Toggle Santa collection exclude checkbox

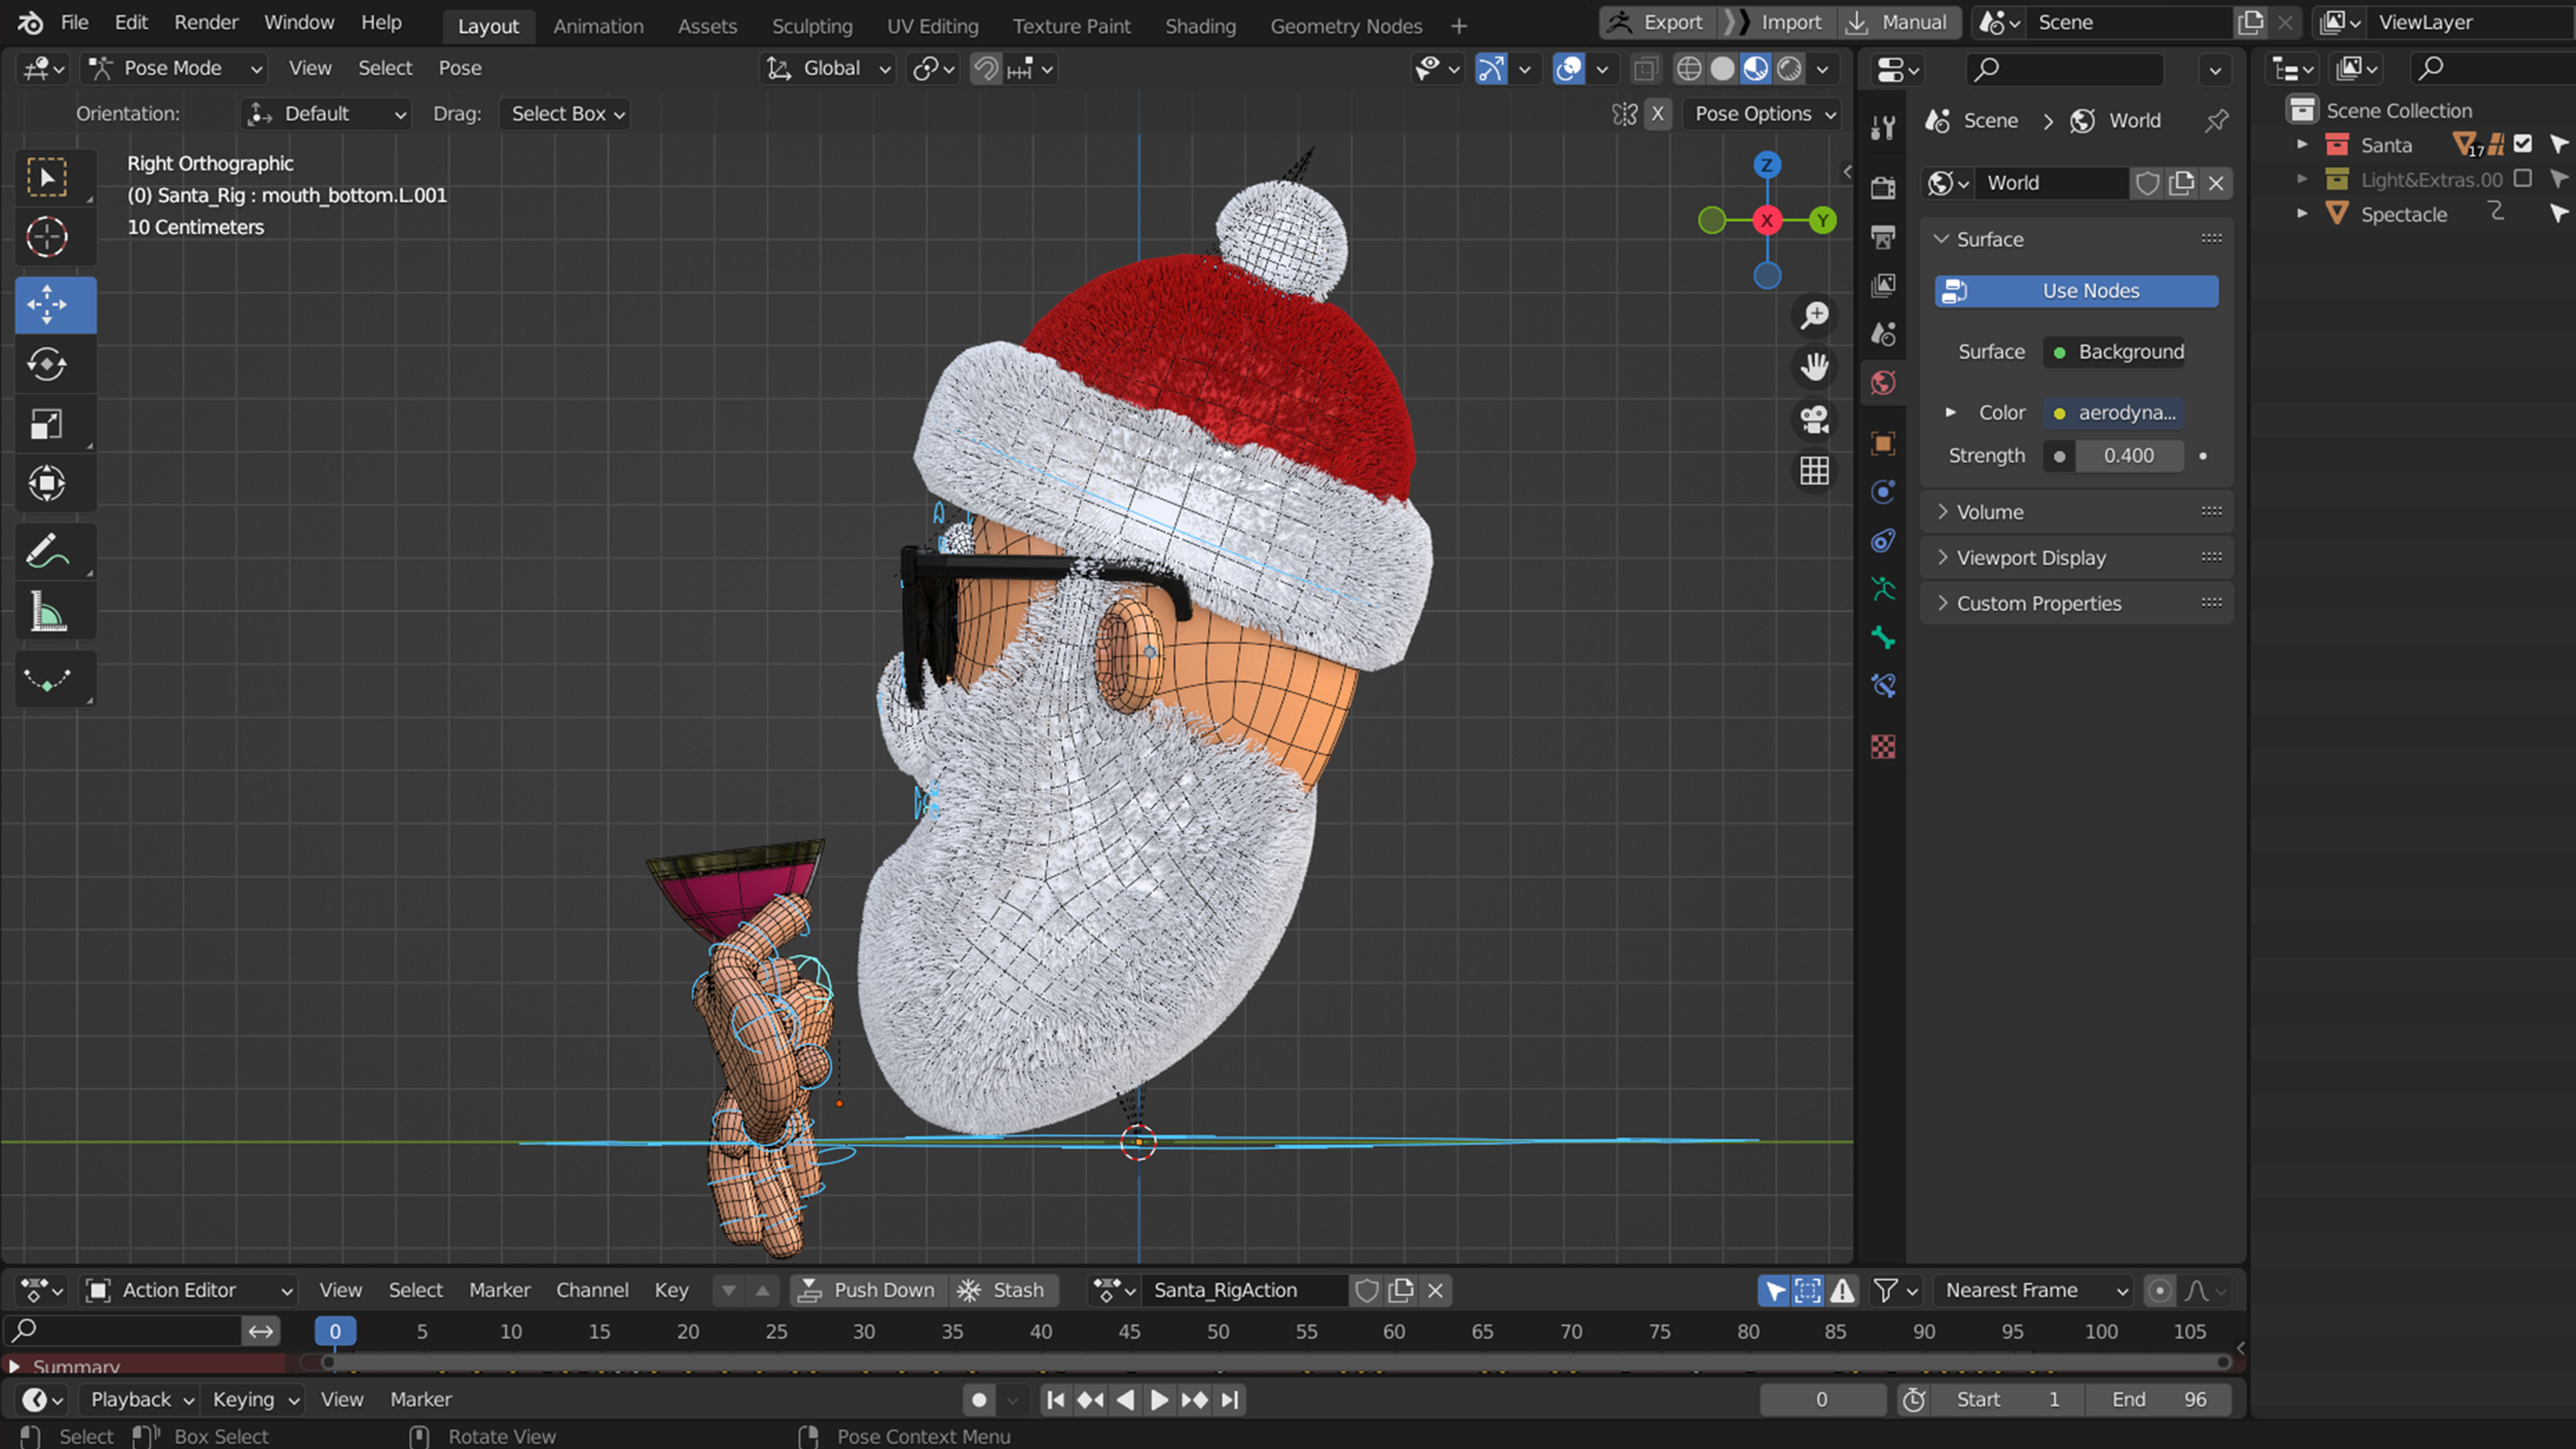click(x=2523, y=144)
